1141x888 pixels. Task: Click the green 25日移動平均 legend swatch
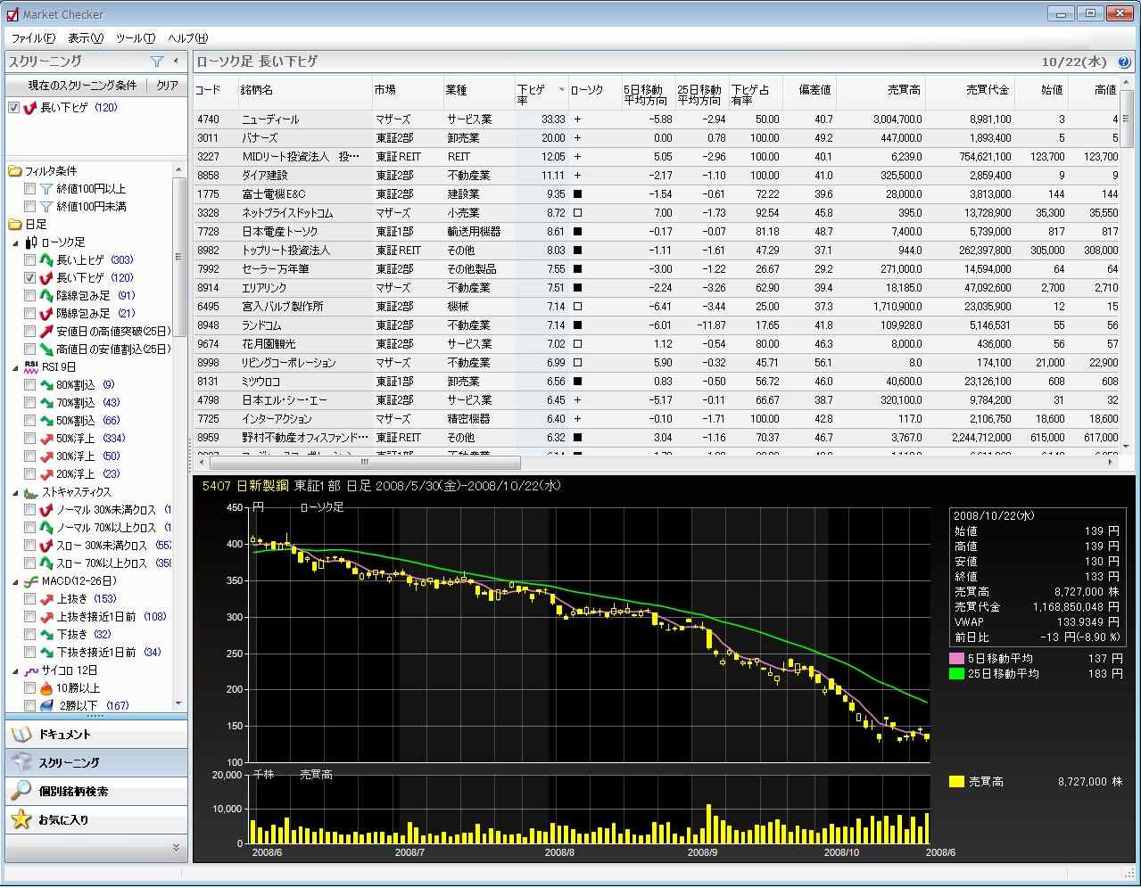click(x=957, y=674)
